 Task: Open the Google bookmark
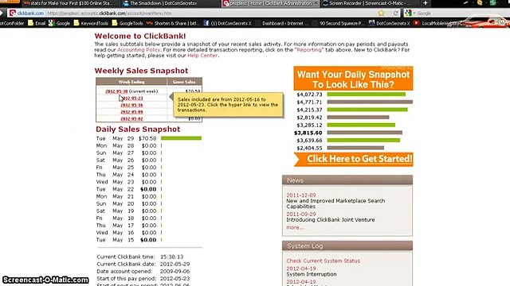click(59, 23)
